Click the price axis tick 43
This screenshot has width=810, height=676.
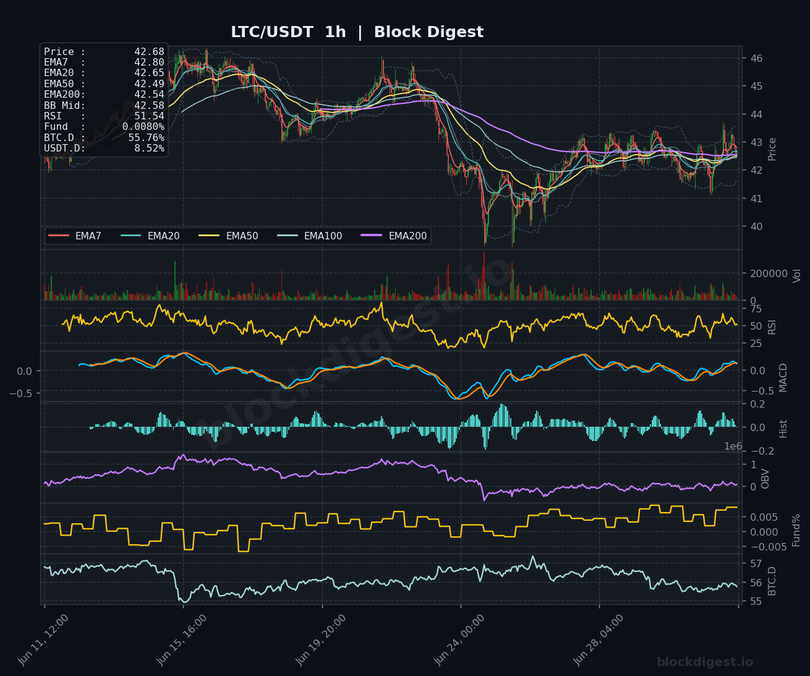[x=756, y=142]
